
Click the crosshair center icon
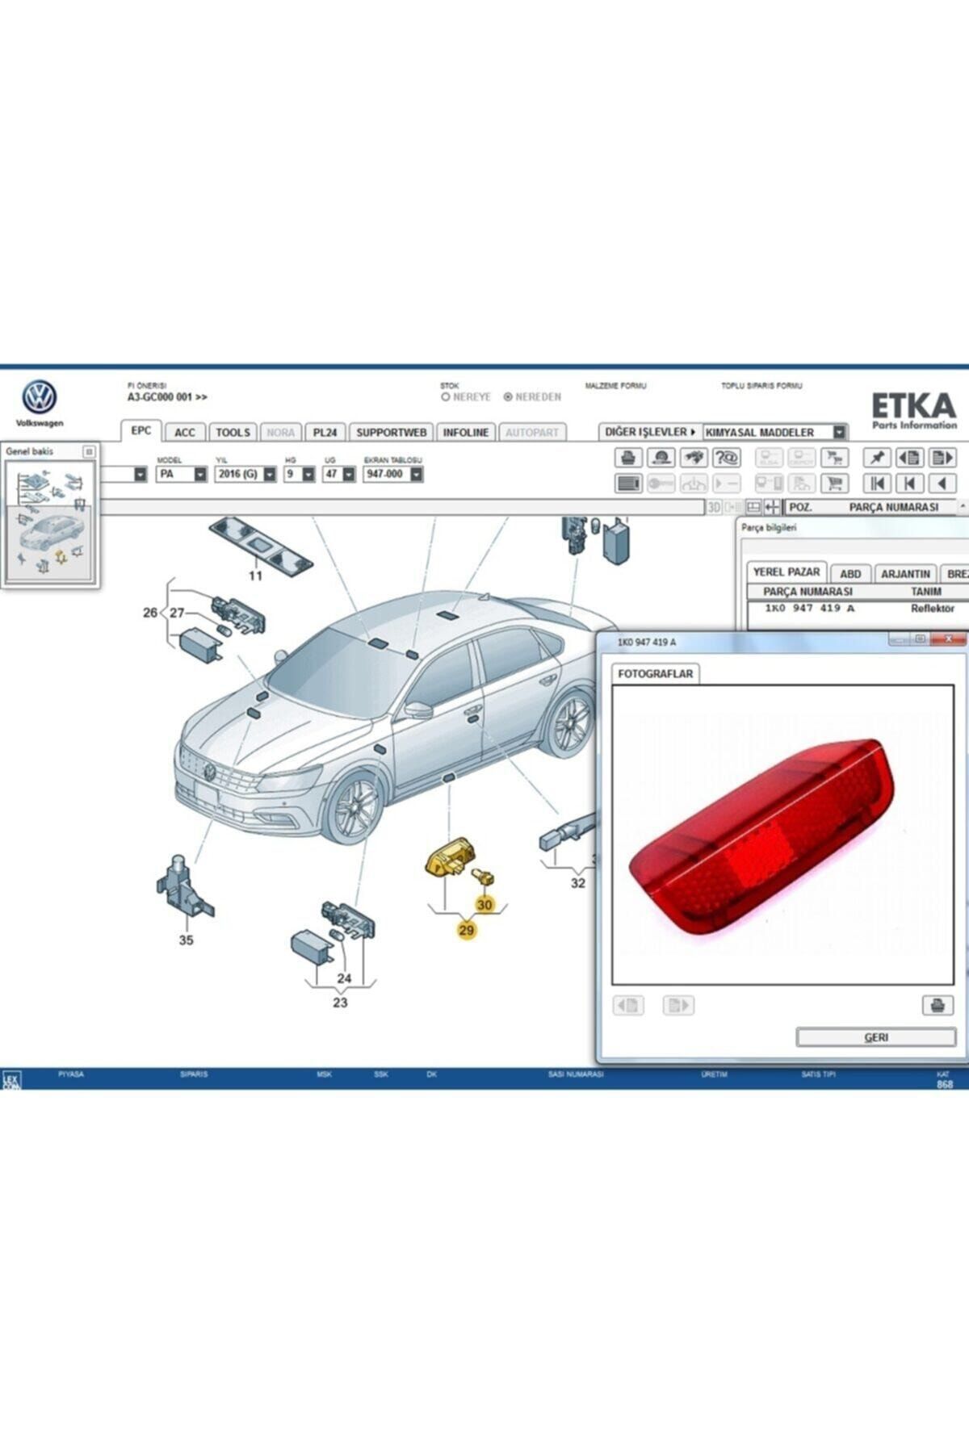(772, 507)
